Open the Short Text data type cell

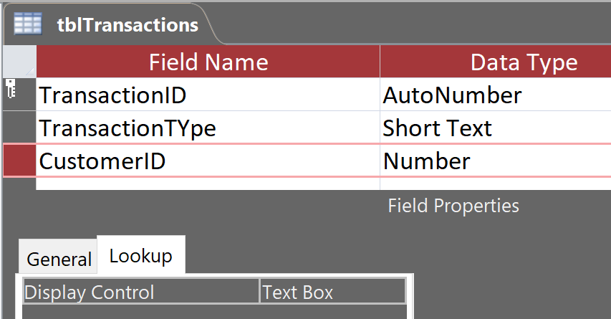[x=494, y=128]
